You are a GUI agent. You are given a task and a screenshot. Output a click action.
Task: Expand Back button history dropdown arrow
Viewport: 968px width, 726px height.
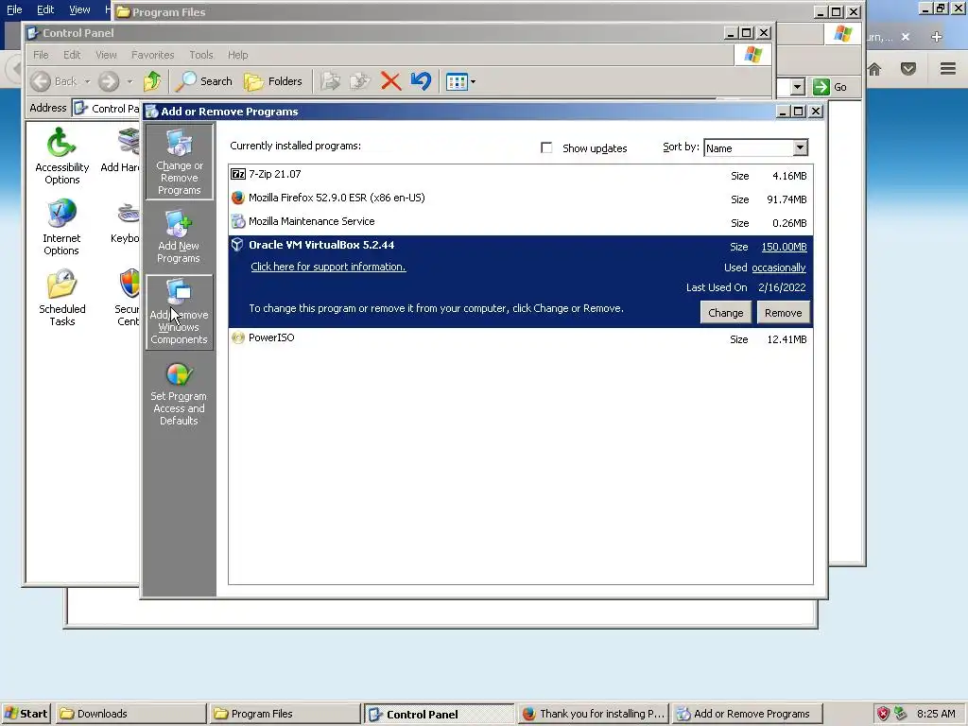tap(87, 81)
